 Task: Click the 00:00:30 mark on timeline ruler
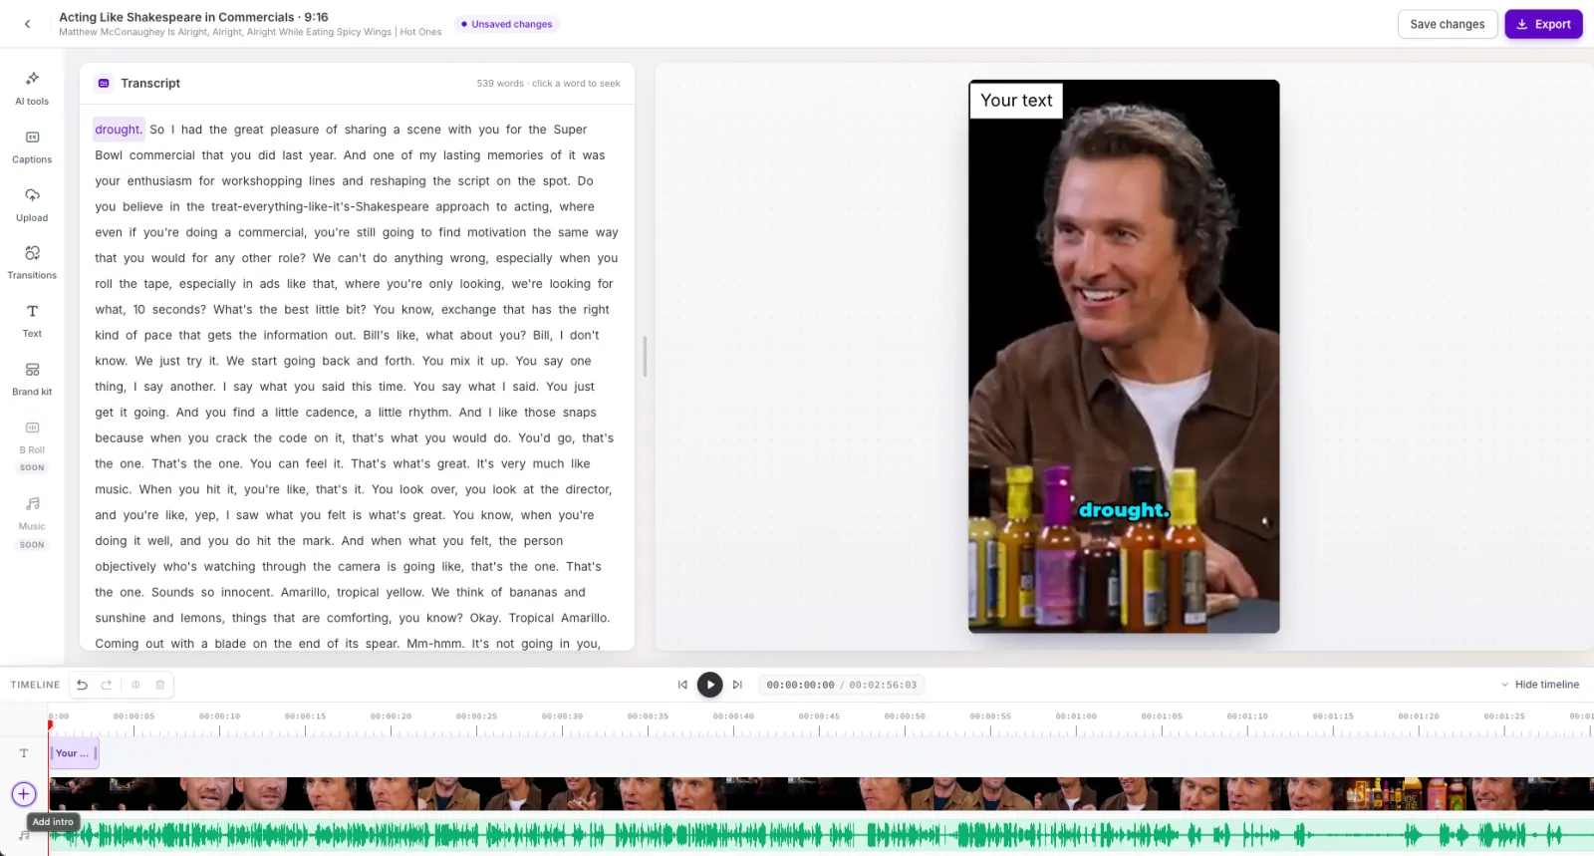pos(563,716)
